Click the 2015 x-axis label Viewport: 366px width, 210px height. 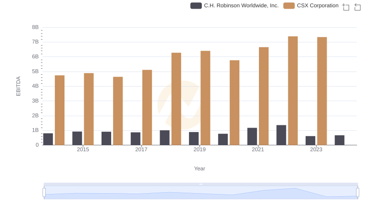(x=83, y=149)
